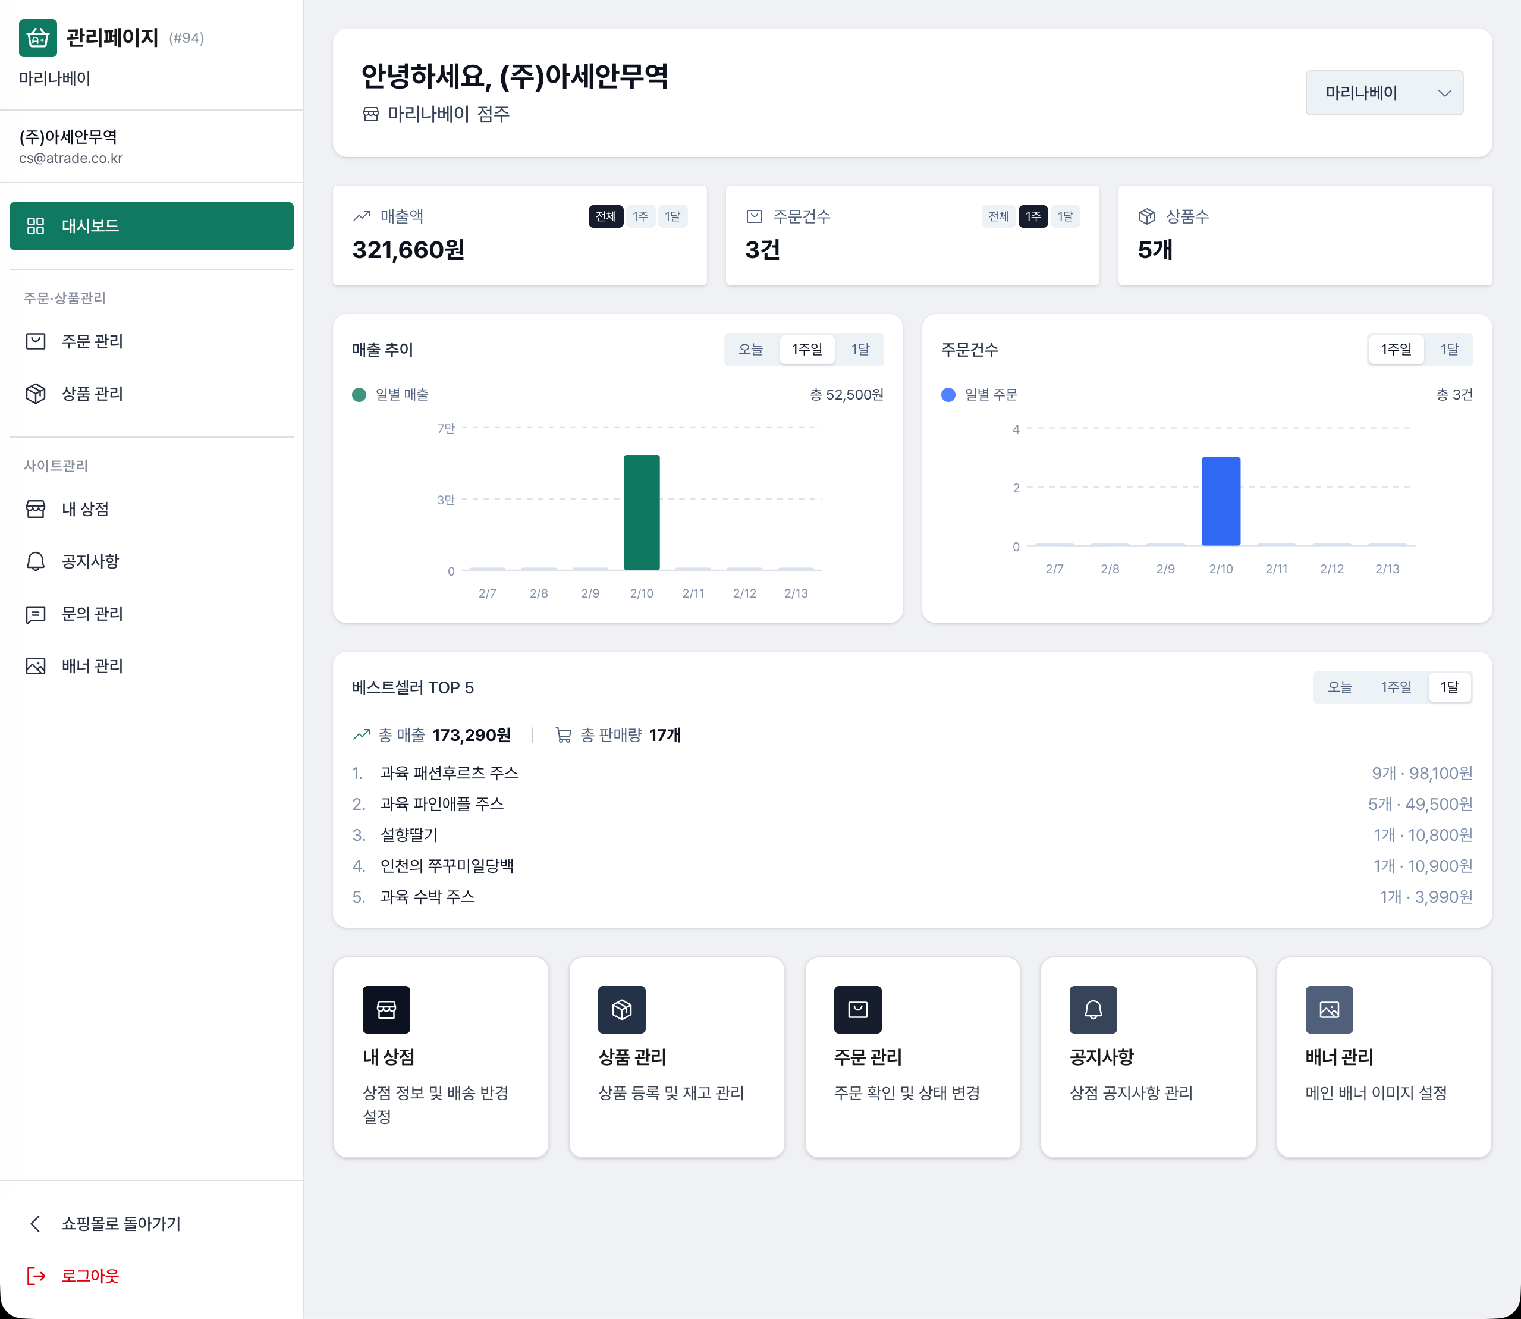Open the 내 상점 quick card
The height and width of the screenshot is (1319, 1521).
(441, 1058)
